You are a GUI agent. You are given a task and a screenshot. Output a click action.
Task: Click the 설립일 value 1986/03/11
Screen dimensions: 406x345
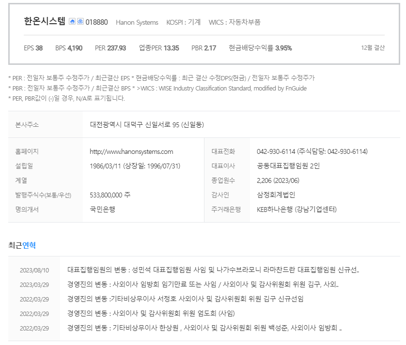pyautogui.click(x=105, y=166)
